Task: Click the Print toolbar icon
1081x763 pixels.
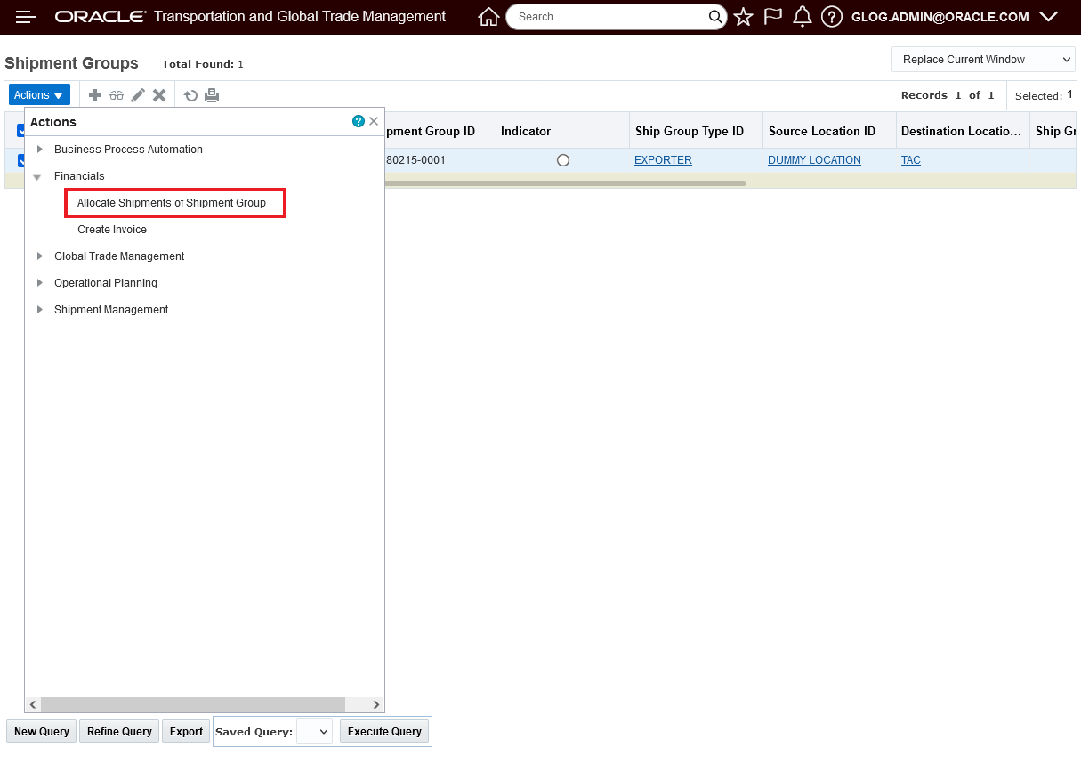Action: (x=212, y=95)
